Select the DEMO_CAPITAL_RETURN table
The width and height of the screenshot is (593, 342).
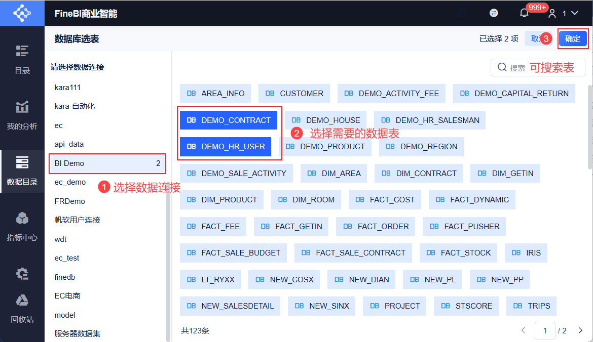(514, 93)
